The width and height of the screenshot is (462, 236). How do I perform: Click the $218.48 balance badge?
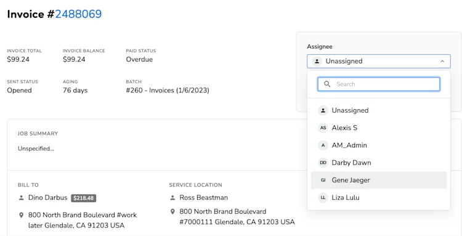[84, 198]
